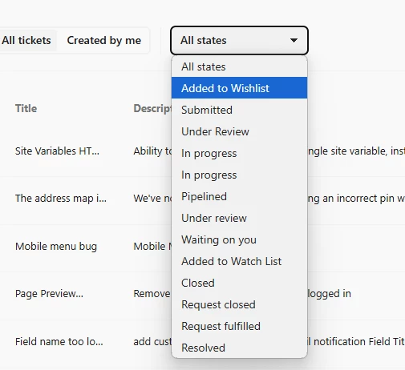Open Mobile menu bug ticket
The image size is (405, 370).
click(x=56, y=246)
